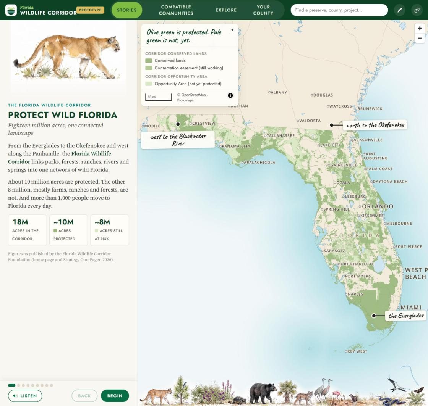This screenshot has width=428, height=406.
Task: Click the bottom strip panther illustration
Action: click(156, 396)
